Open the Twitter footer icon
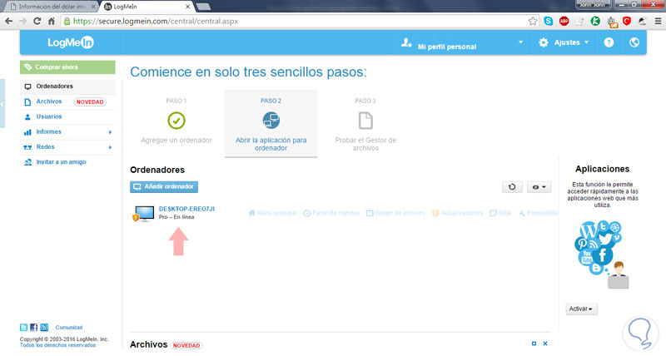Screen dimensions: 666x356 (24, 328)
